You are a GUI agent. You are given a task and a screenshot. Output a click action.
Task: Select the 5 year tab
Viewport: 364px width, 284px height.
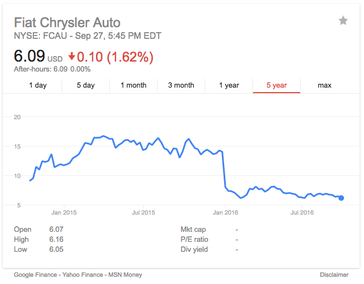tap(276, 85)
